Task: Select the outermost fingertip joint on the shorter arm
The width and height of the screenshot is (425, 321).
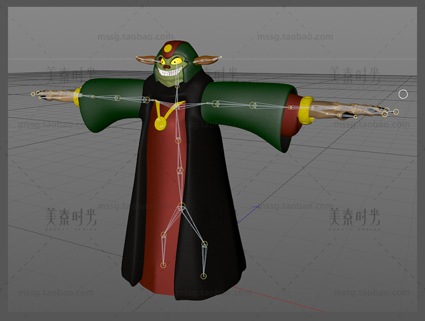Action: [x=33, y=94]
